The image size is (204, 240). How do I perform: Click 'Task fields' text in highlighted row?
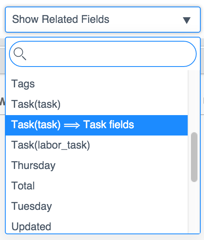tap(109, 124)
